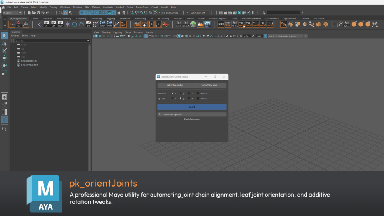The image size is (384, 216).
Task: Open the No Live Surface field
Action: click(172, 13)
